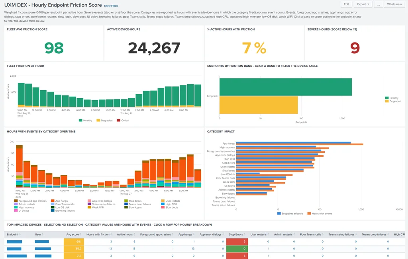This screenshot has width=408, height=259.
Task: Sort by App error dialogs column
Action: [x=223, y=235]
